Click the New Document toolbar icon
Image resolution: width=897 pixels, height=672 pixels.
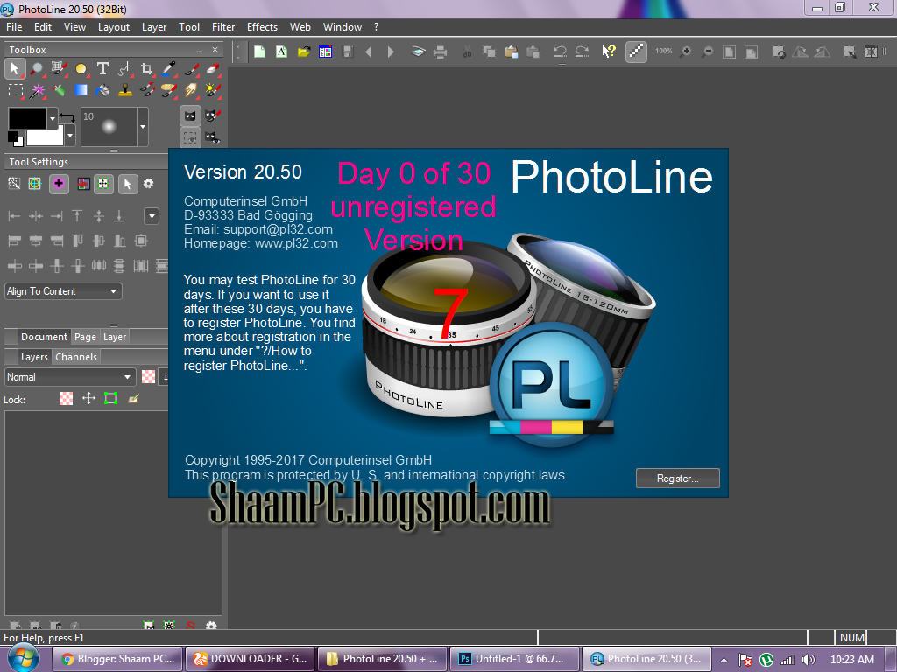tap(259, 52)
